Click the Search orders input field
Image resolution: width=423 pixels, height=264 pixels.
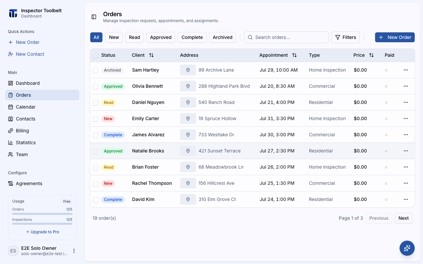pos(287,37)
